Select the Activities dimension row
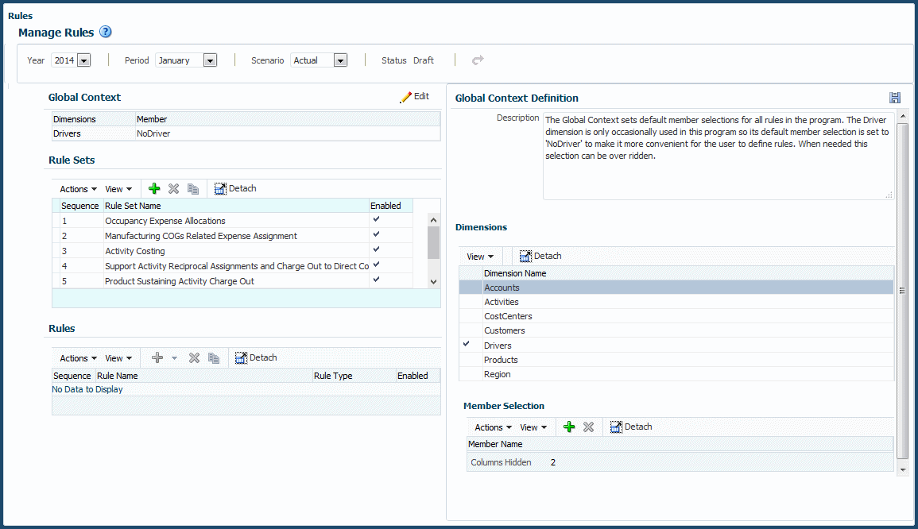 click(x=676, y=302)
